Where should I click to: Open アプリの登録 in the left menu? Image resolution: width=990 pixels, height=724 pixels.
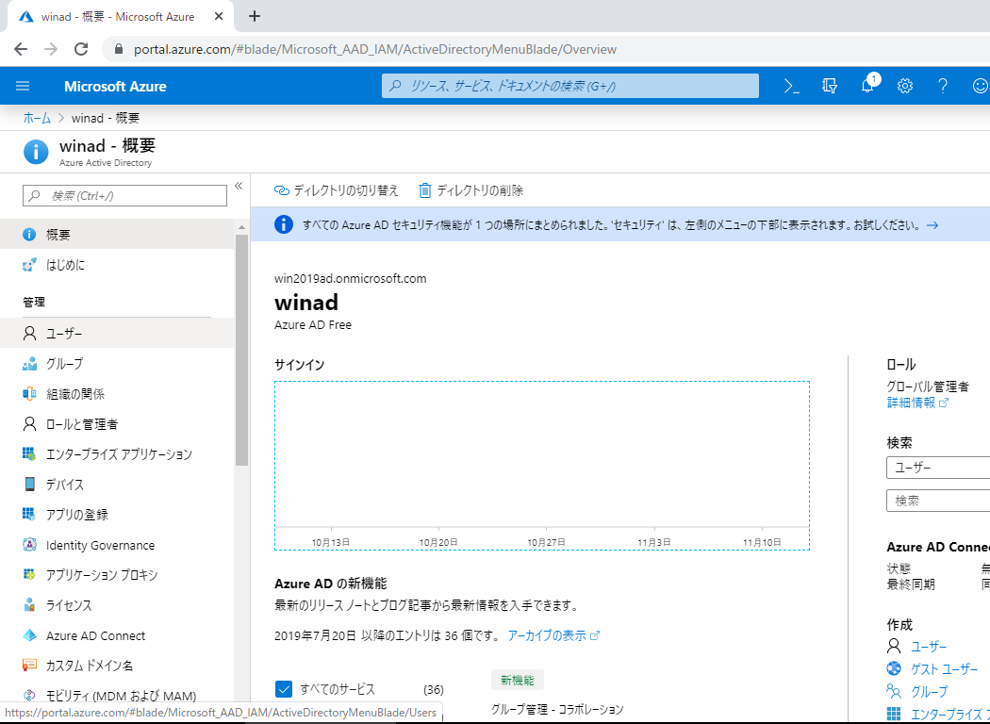(117, 515)
